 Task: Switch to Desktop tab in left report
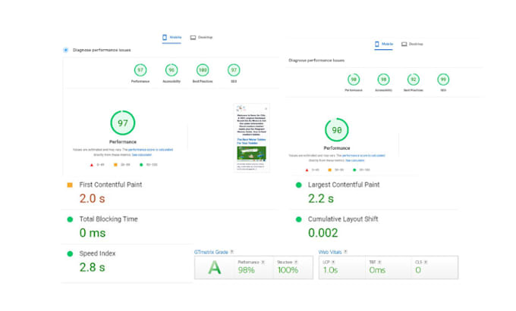201,37
